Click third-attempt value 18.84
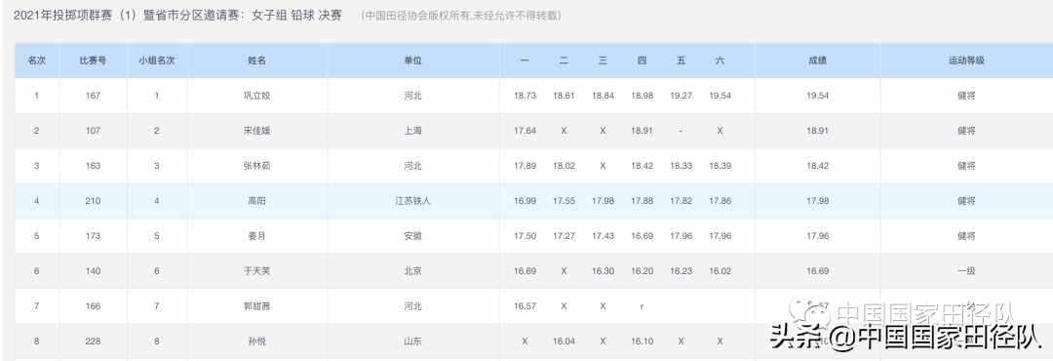The height and width of the screenshot is (361, 1053). click(604, 96)
